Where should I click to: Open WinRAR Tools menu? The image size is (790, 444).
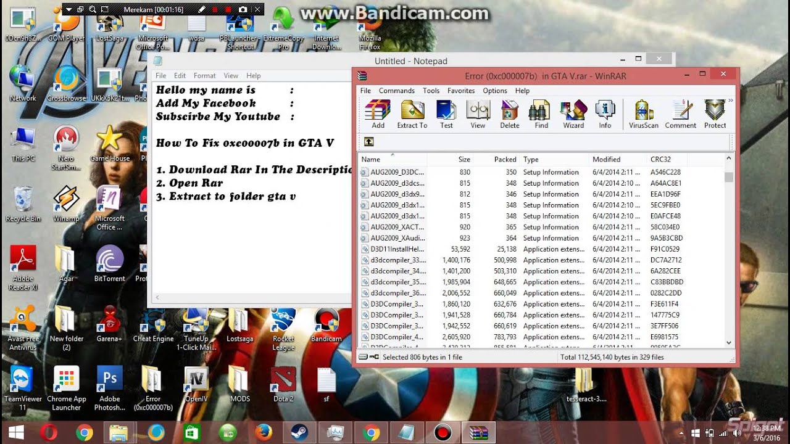point(431,91)
